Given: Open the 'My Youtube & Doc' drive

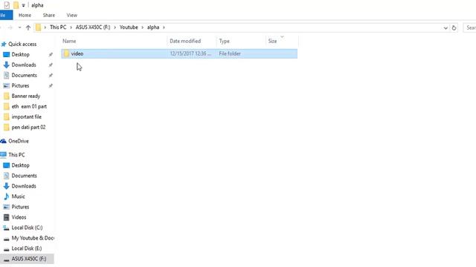Looking at the screenshot, I should tap(33, 238).
